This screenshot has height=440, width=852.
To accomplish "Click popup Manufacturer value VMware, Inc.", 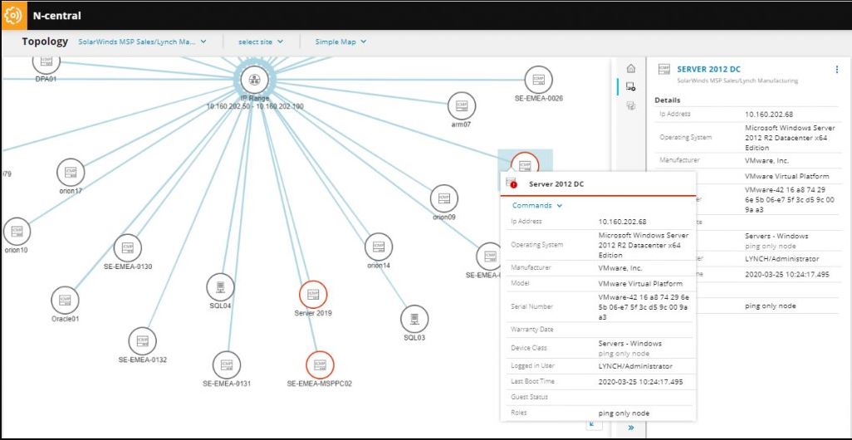I will click(620, 268).
